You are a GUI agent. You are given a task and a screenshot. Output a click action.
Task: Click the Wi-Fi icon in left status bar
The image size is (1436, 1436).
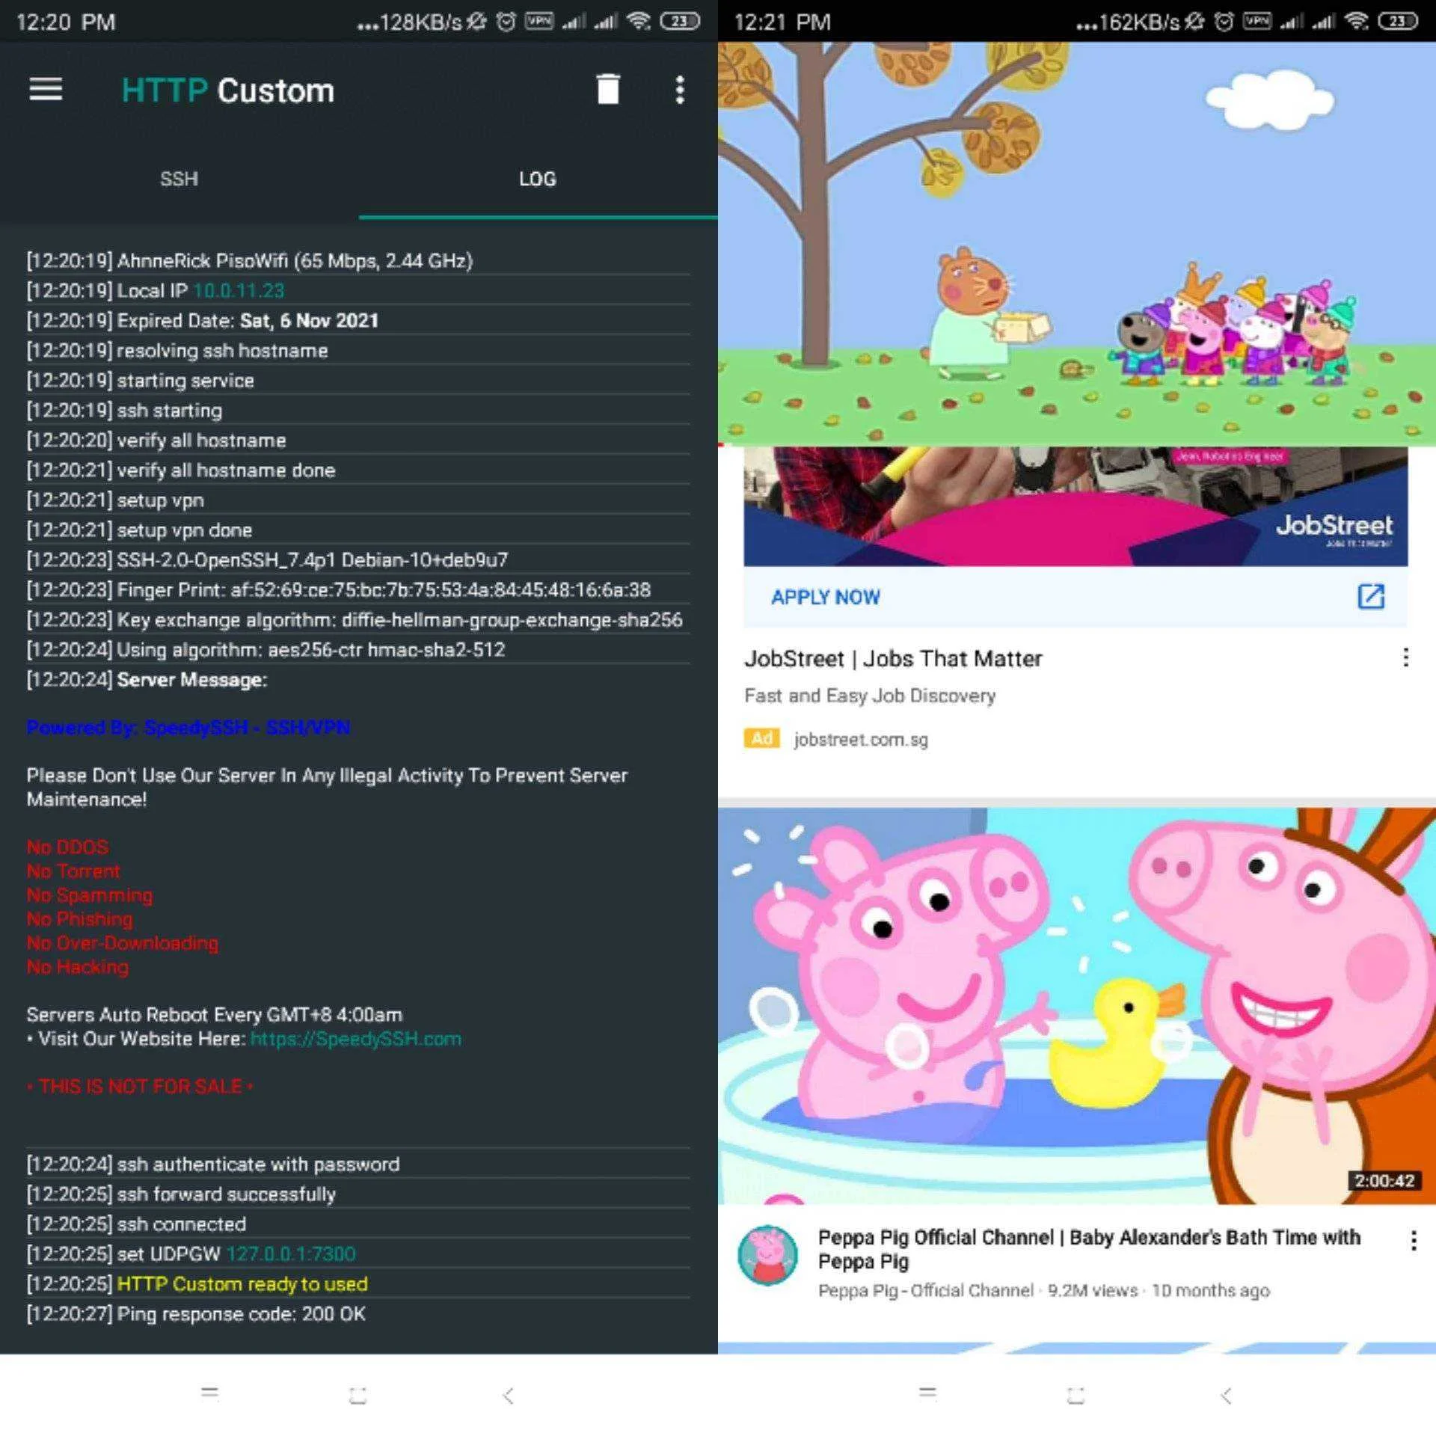tap(639, 21)
